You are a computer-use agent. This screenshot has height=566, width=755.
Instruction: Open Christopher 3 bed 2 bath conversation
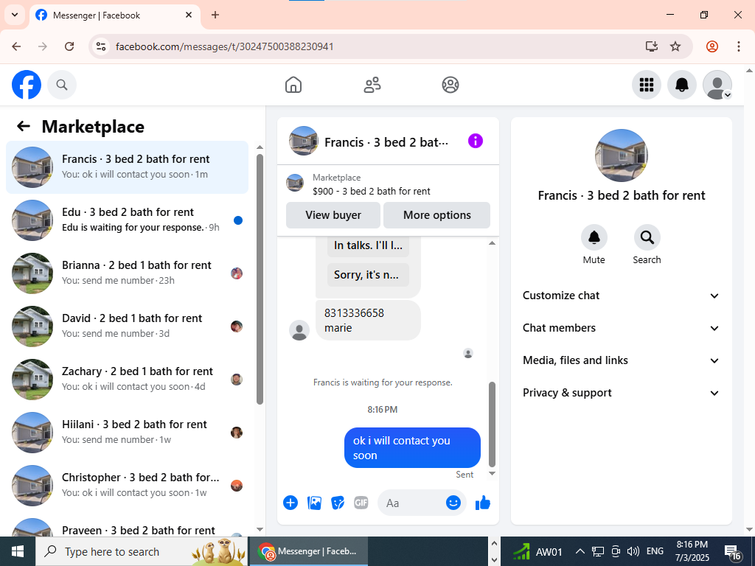pyautogui.click(x=127, y=485)
